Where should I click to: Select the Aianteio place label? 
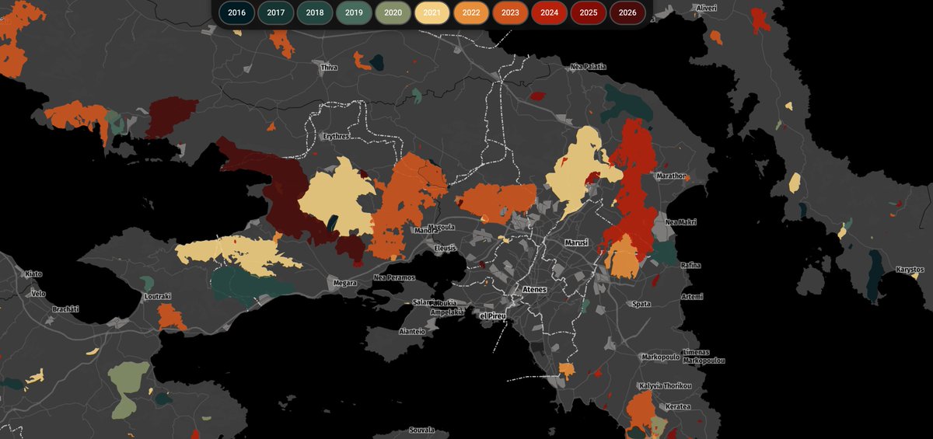(x=412, y=331)
